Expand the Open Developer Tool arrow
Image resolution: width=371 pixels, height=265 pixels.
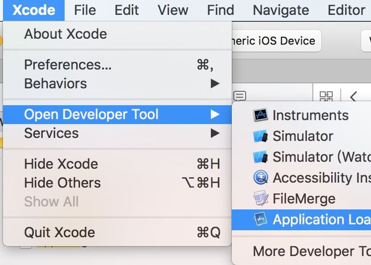coord(215,115)
